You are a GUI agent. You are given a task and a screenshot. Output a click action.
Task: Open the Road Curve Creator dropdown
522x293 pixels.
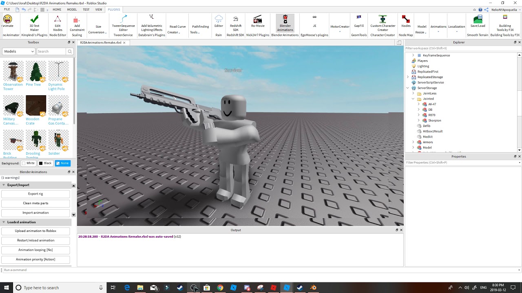tap(177, 29)
